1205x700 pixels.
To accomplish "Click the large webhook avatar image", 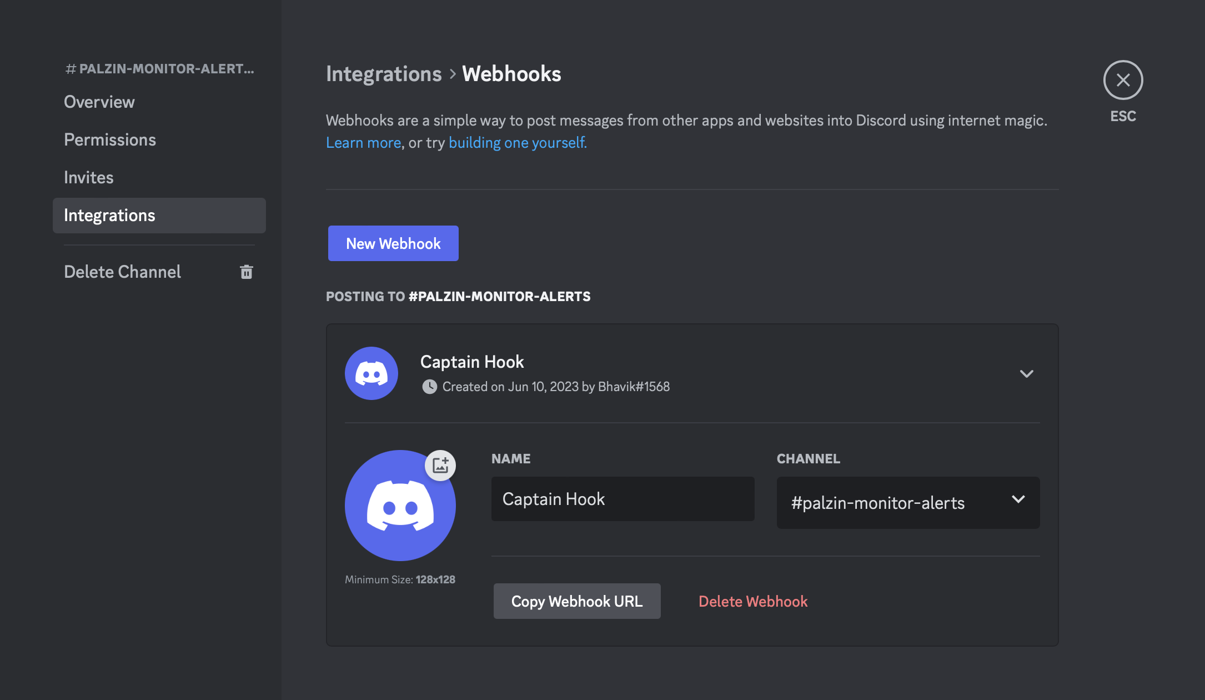I will pos(400,506).
